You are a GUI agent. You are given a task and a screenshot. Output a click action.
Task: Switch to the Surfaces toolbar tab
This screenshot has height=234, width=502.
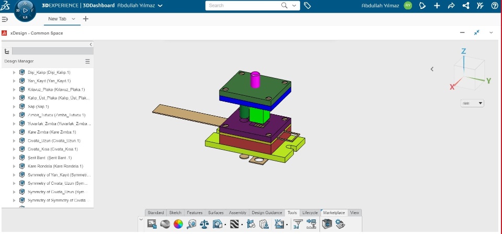(216, 213)
